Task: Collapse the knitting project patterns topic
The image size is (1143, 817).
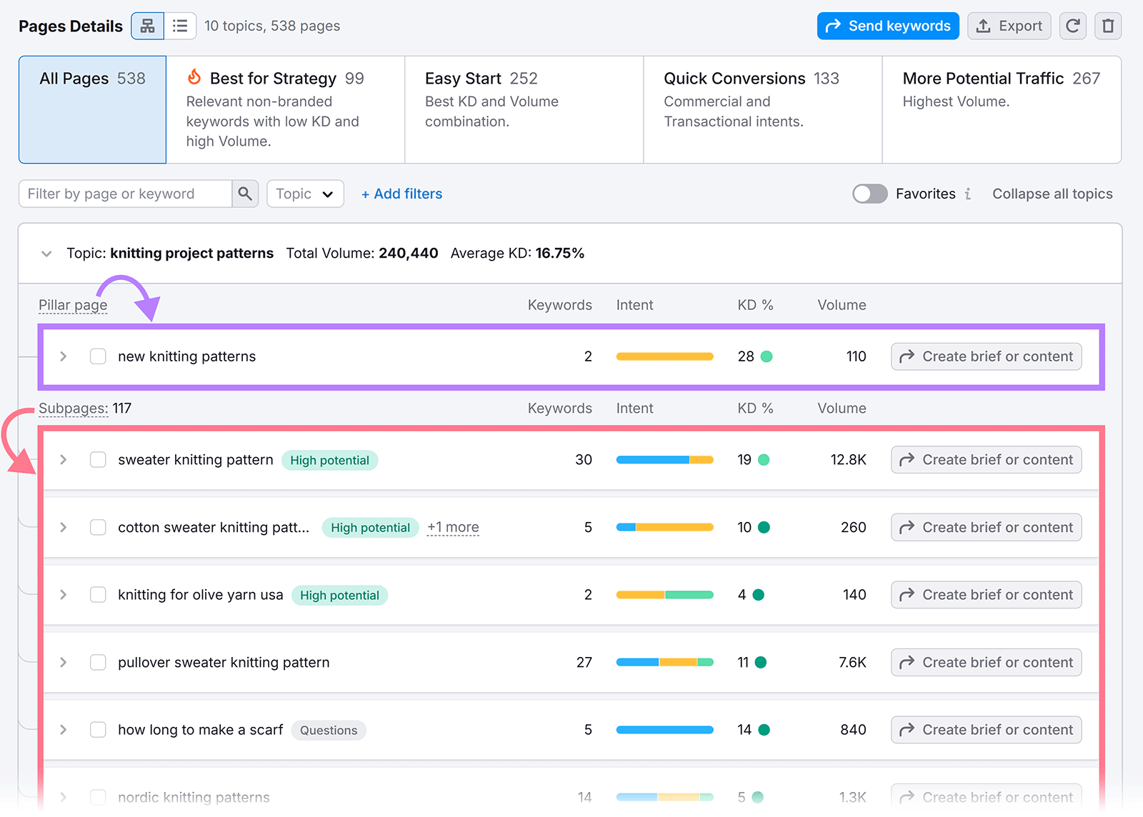Action: (46, 254)
